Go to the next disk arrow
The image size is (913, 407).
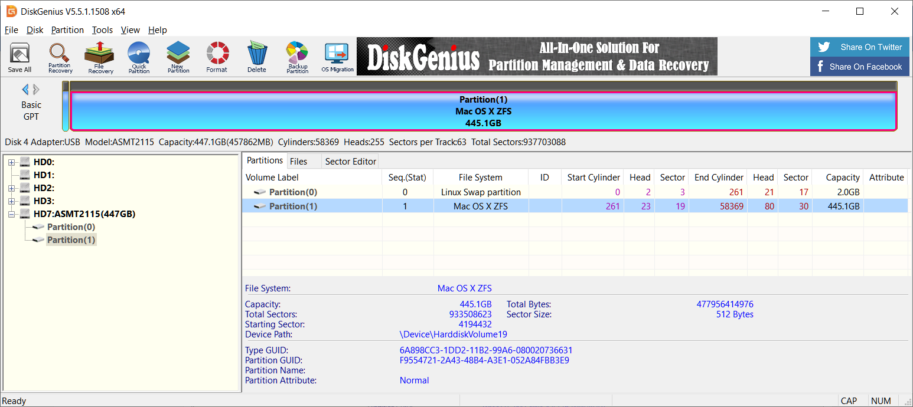36,90
